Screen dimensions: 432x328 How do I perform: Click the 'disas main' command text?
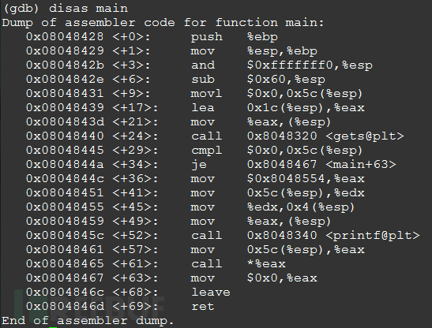(x=88, y=8)
